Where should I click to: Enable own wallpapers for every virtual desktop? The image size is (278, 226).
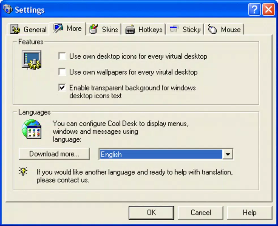point(62,72)
